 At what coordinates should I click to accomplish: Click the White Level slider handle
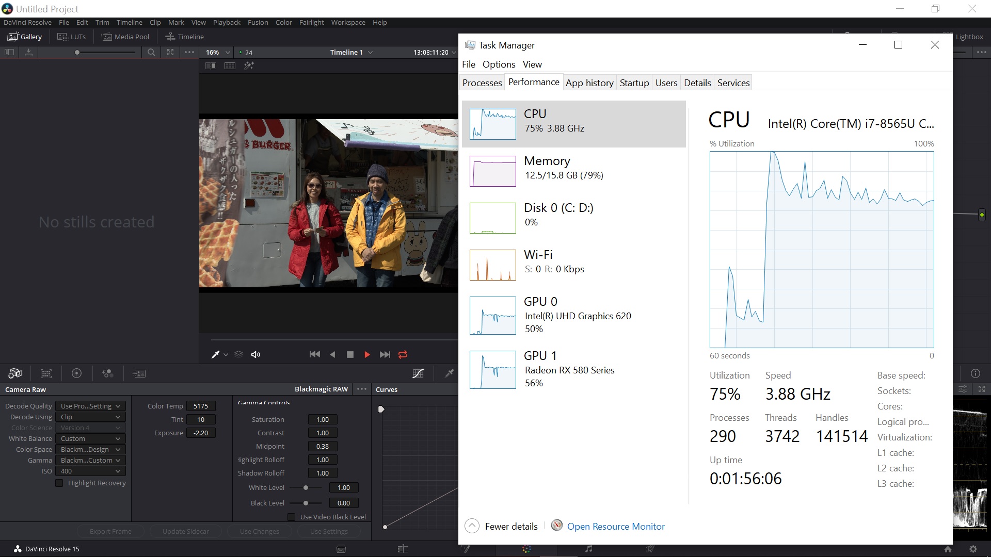pyautogui.click(x=306, y=487)
